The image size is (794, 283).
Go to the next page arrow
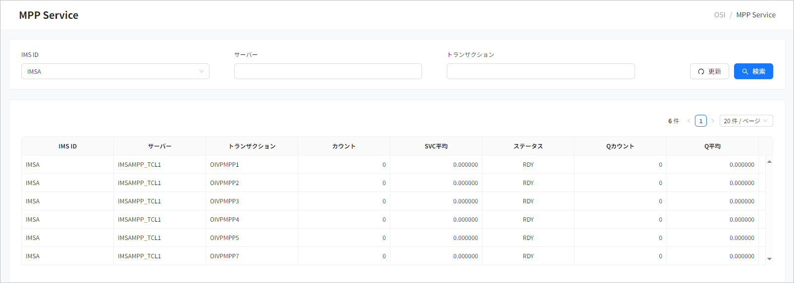(x=713, y=121)
